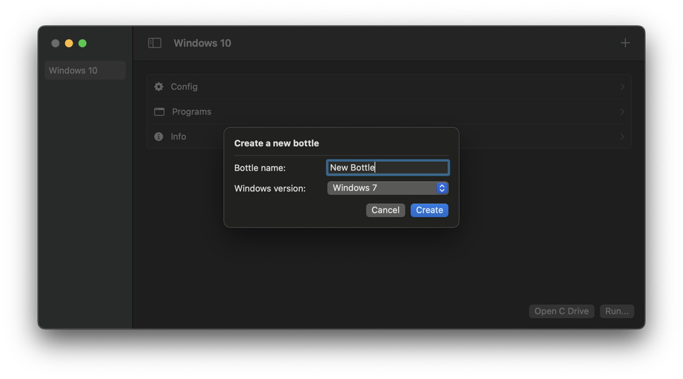Expand Programs using its right chevron
Image resolution: width=683 pixels, height=379 pixels.
pyautogui.click(x=622, y=112)
